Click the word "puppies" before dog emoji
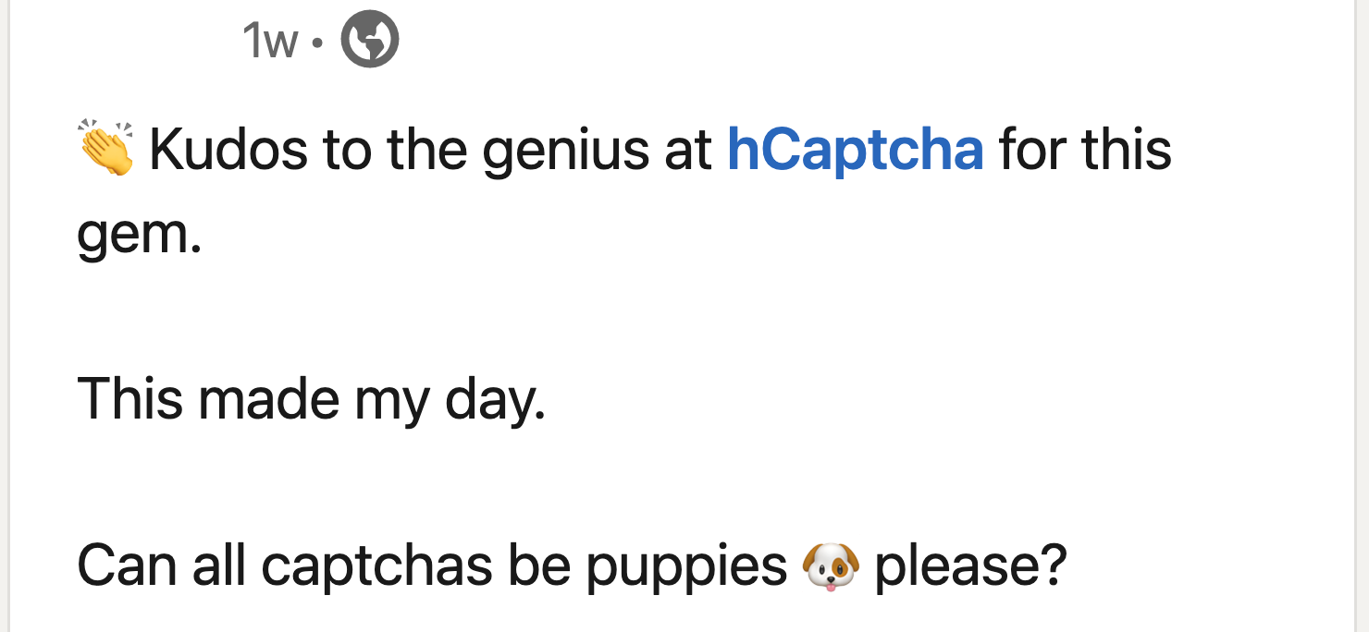The image size is (1369, 632). [x=685, y=565]
